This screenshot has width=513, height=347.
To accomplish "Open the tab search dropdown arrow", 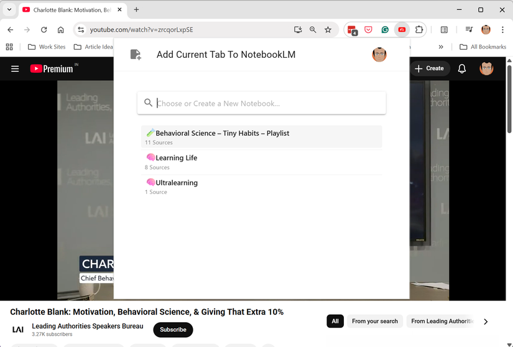I will [x=9, y=9].
